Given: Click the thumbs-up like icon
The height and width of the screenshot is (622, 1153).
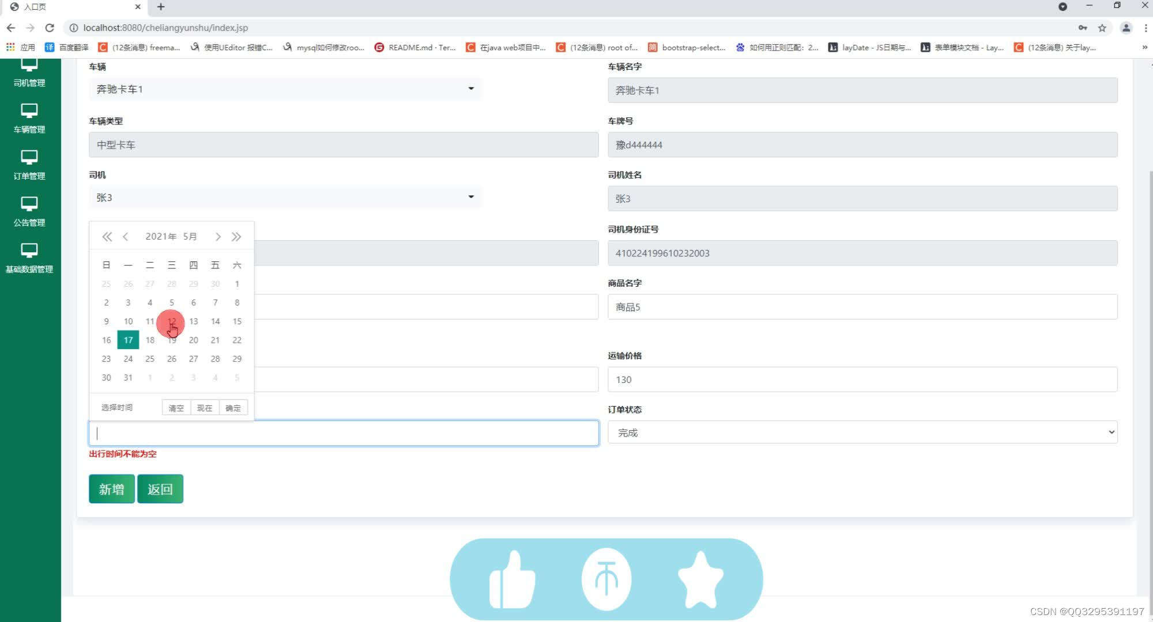Looking at the screenshot, I should coord(512,579).
